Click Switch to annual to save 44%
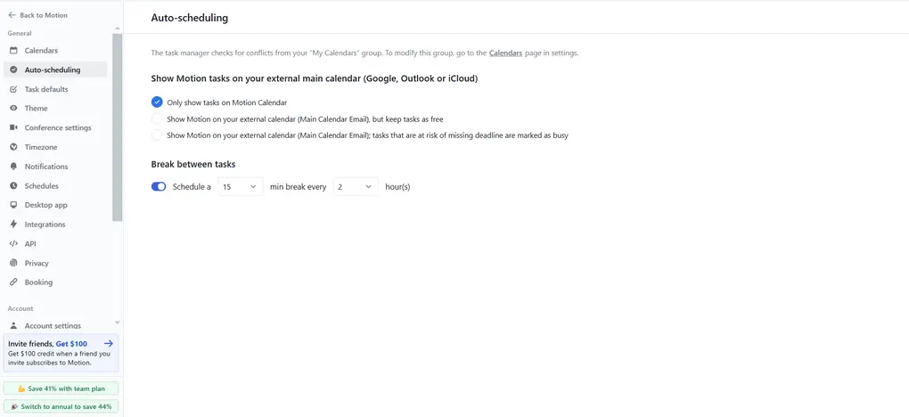Screen dimensions: 909x417 pos(61,406)
